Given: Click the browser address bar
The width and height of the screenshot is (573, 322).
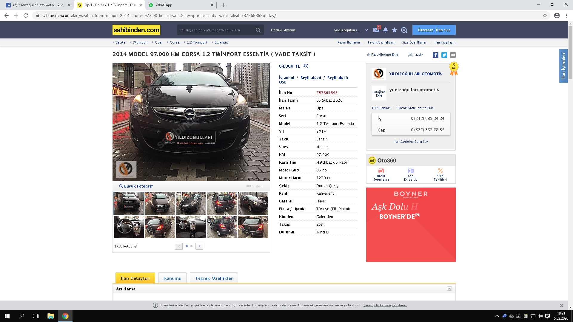Looking at the screenshot, I should tap(286, 16).
